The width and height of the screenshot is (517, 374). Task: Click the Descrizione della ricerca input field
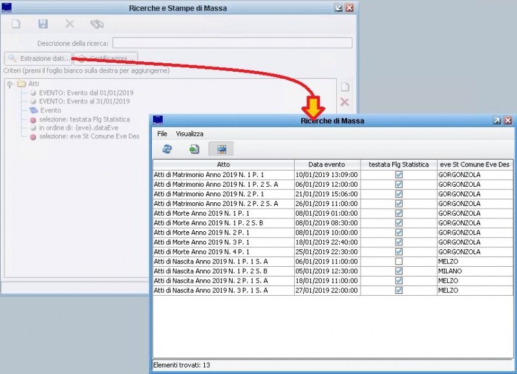pyautogui.click(x=233, y=43)
